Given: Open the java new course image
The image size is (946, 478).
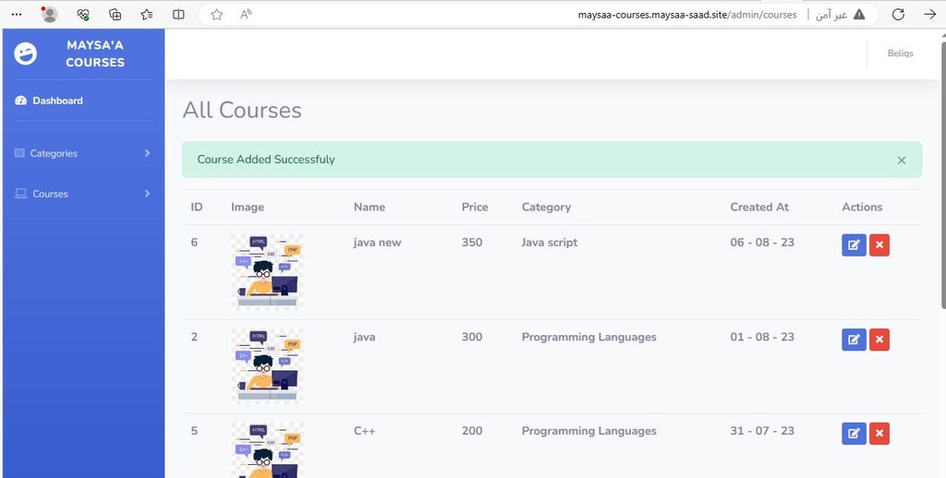Looking at the screenshot, I should [x=267, y=271].
